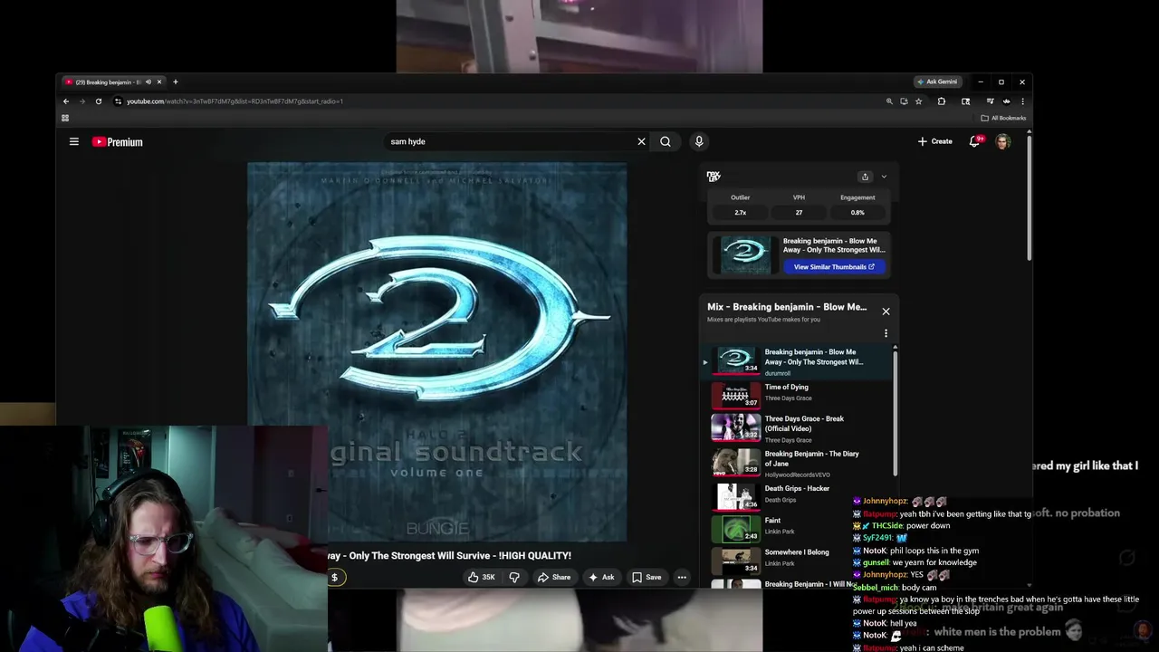Click the site info icon in address bar
This screenshot has width=1159, height=652.
(x=118, y=101)
